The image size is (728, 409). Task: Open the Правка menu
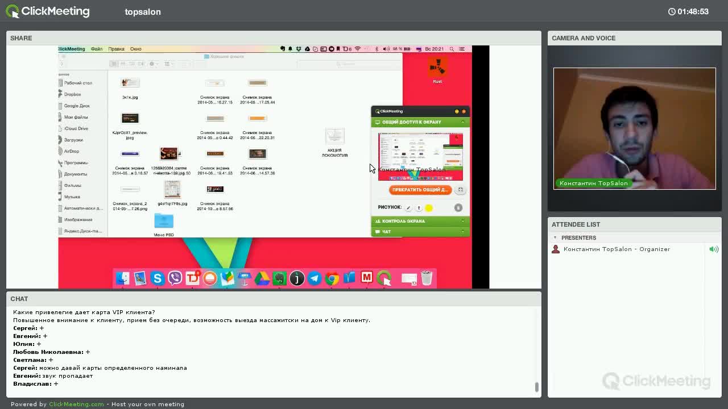[116, 49]
